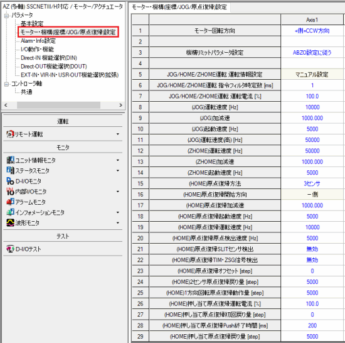Open dropdown arrow beside 内部I/Oモニタ
Viewport: 345px width, 343px height.
118,192
